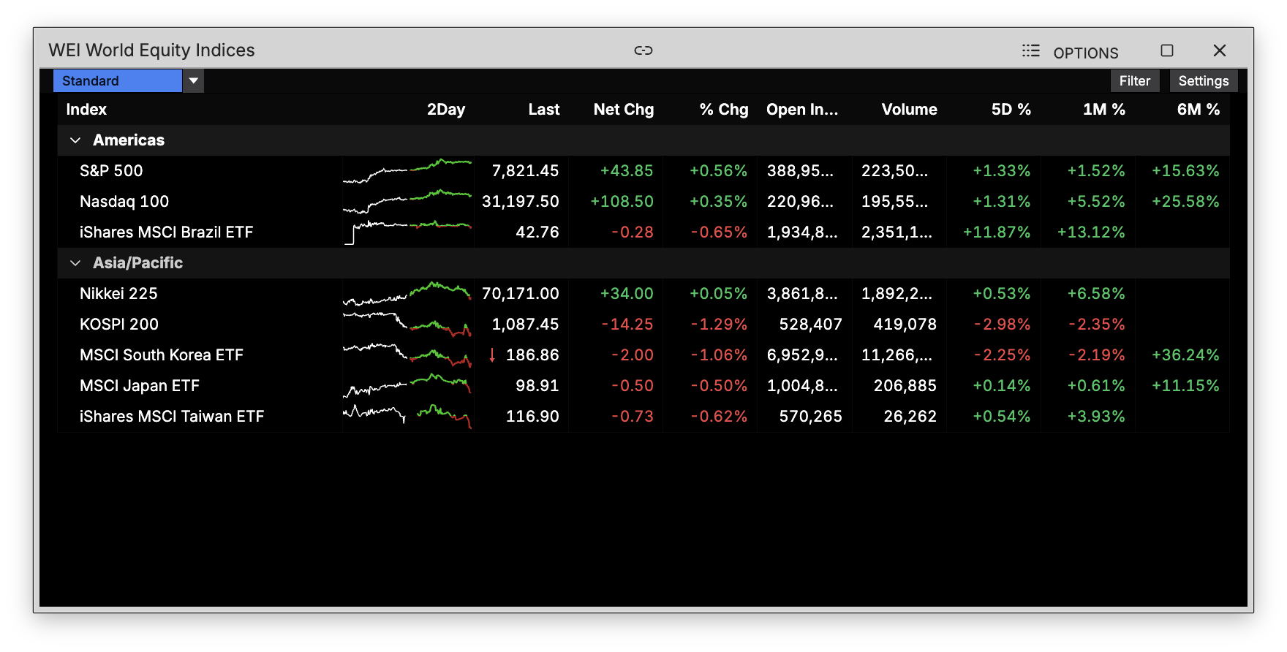The height and width of the screenshot is (652, 1287).
Task: Click the 206,885 volume cell
Action: pos(905,386)
